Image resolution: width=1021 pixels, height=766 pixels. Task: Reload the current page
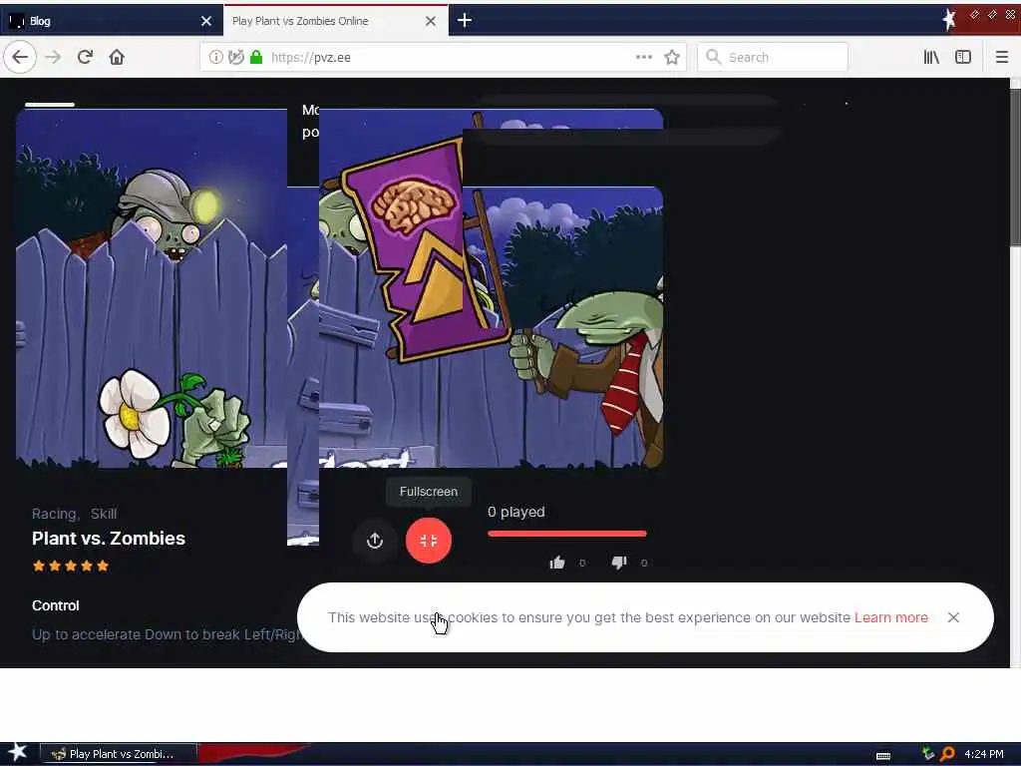85,57
